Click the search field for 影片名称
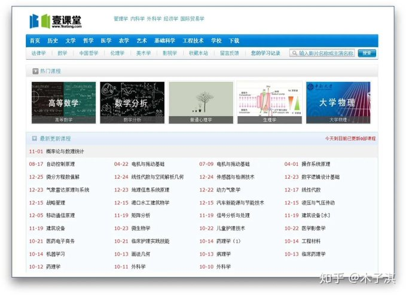This screenshot has height=295, width=406. (x=322, y=53)
